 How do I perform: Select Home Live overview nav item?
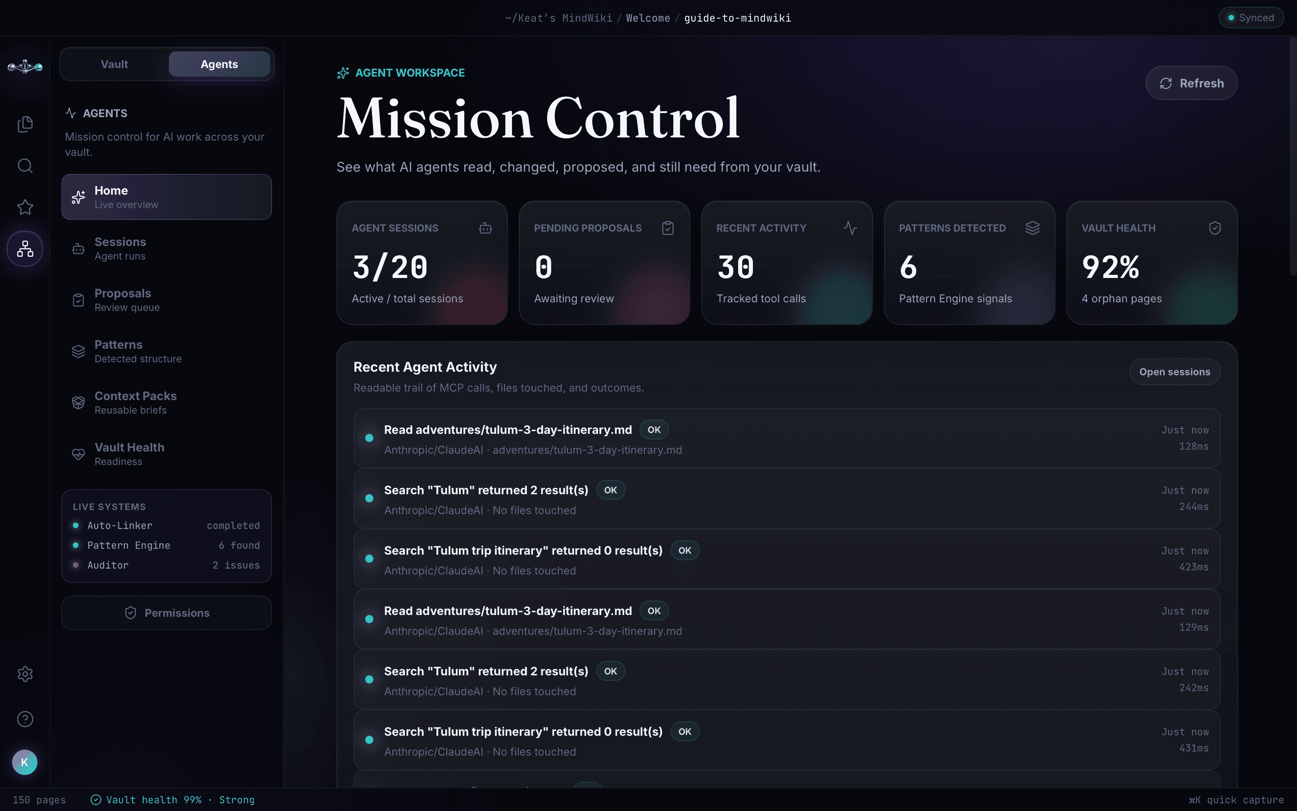[x=167, y=197]
